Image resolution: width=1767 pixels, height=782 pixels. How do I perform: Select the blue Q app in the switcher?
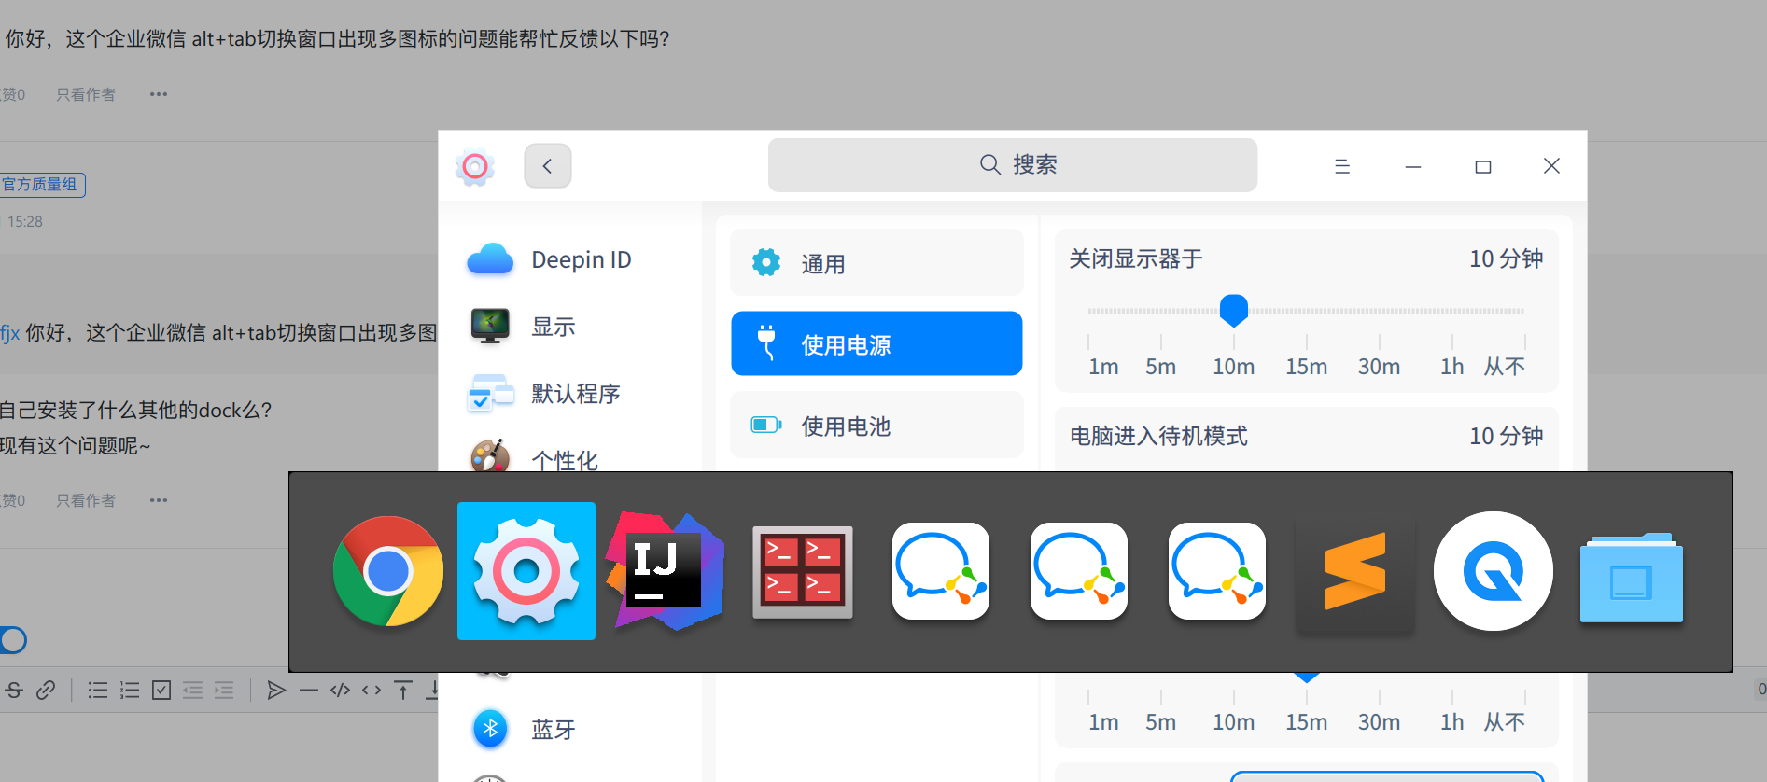pyautogui.click(x=1494, y=571)
